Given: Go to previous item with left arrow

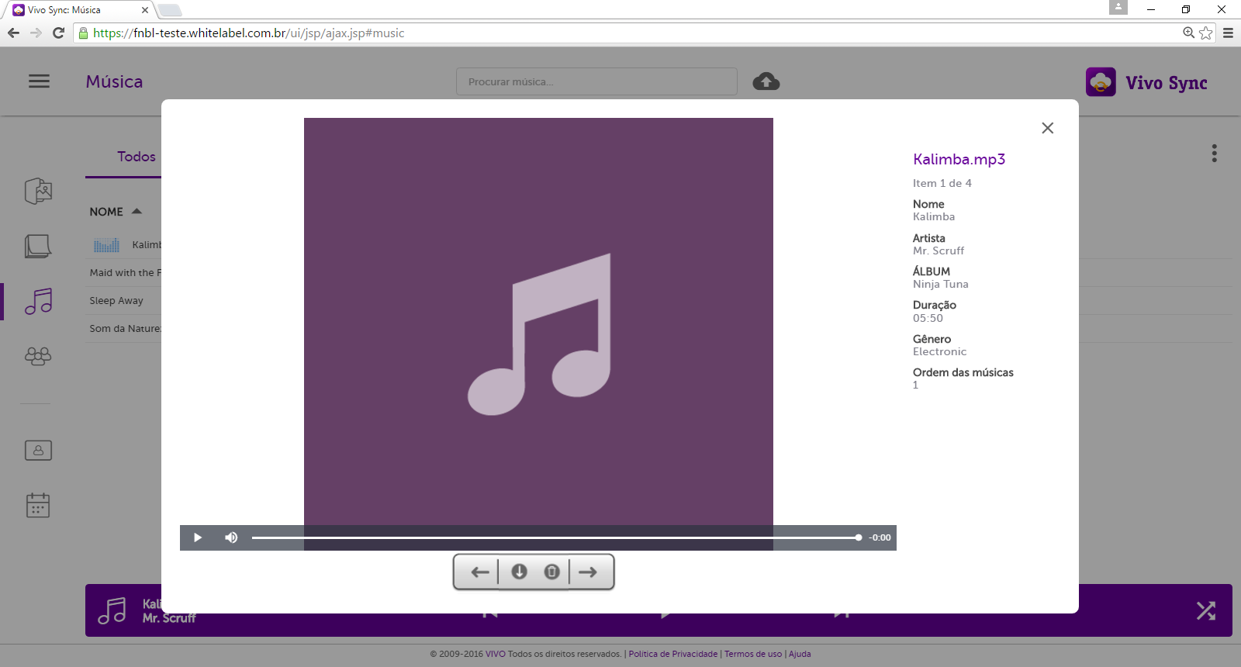Looking at the screenshot, I should pos(480,572).
